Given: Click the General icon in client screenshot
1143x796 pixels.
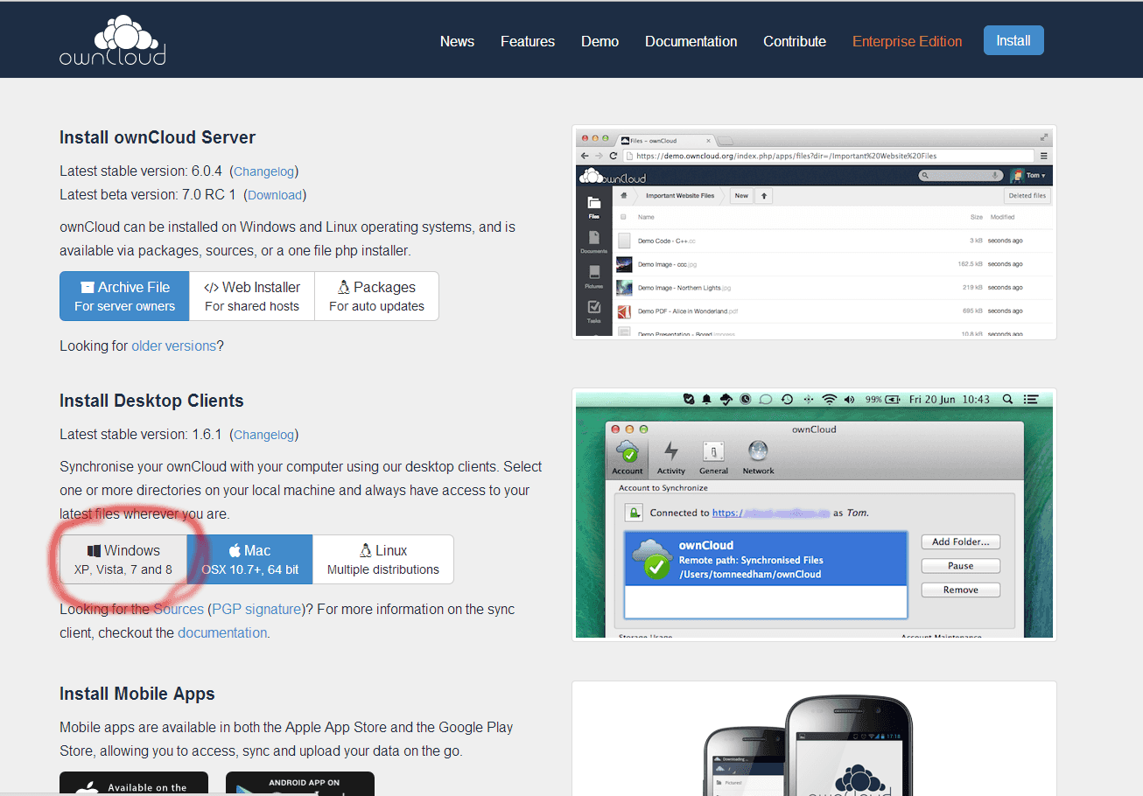Looking at the screenshot, I should point(713,456).
